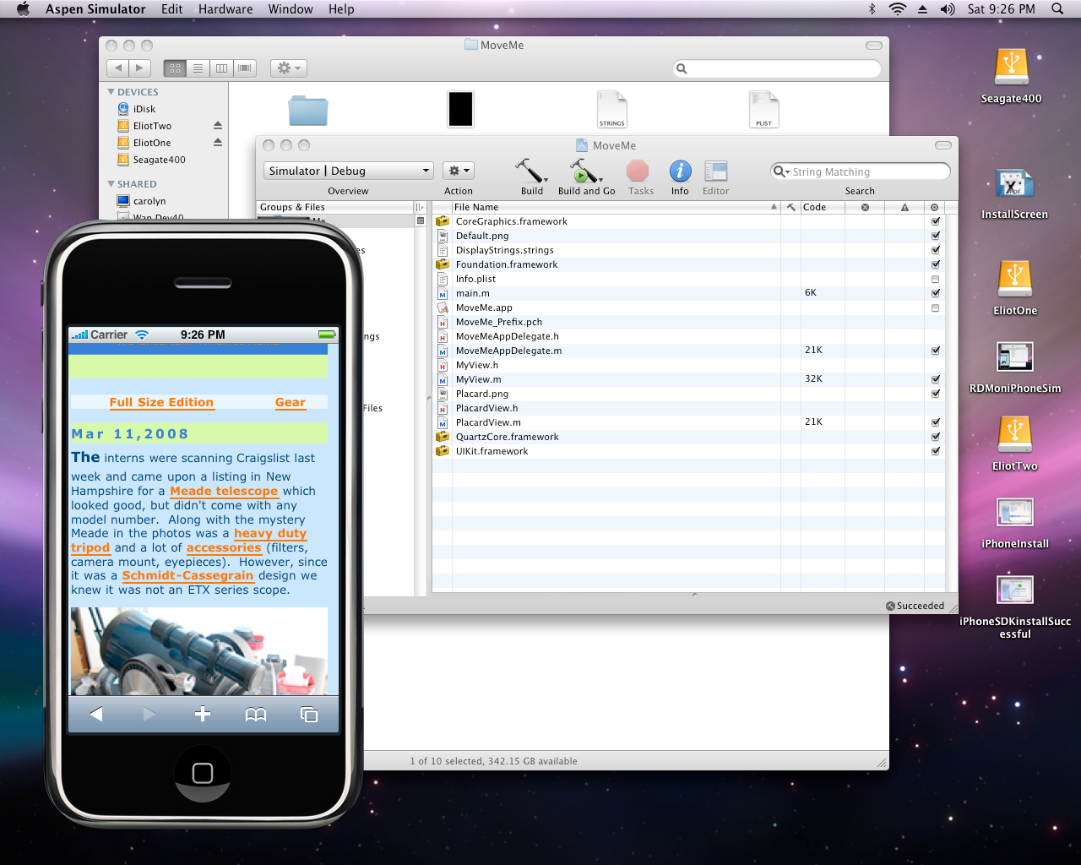1081x865 pixels.
Task: Select RDMoniPhoneSim icon on the desktop
Action: pos(1014,356)
